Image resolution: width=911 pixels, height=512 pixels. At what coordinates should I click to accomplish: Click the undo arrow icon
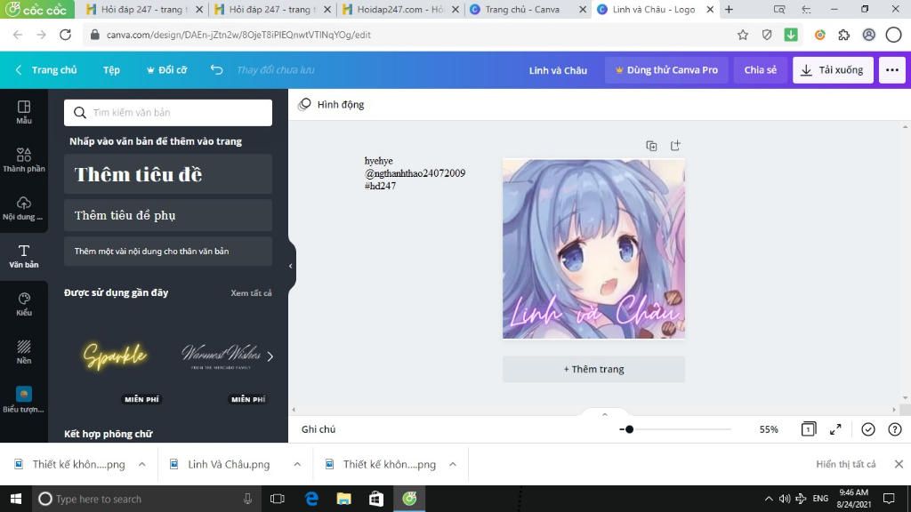[217, 69]
